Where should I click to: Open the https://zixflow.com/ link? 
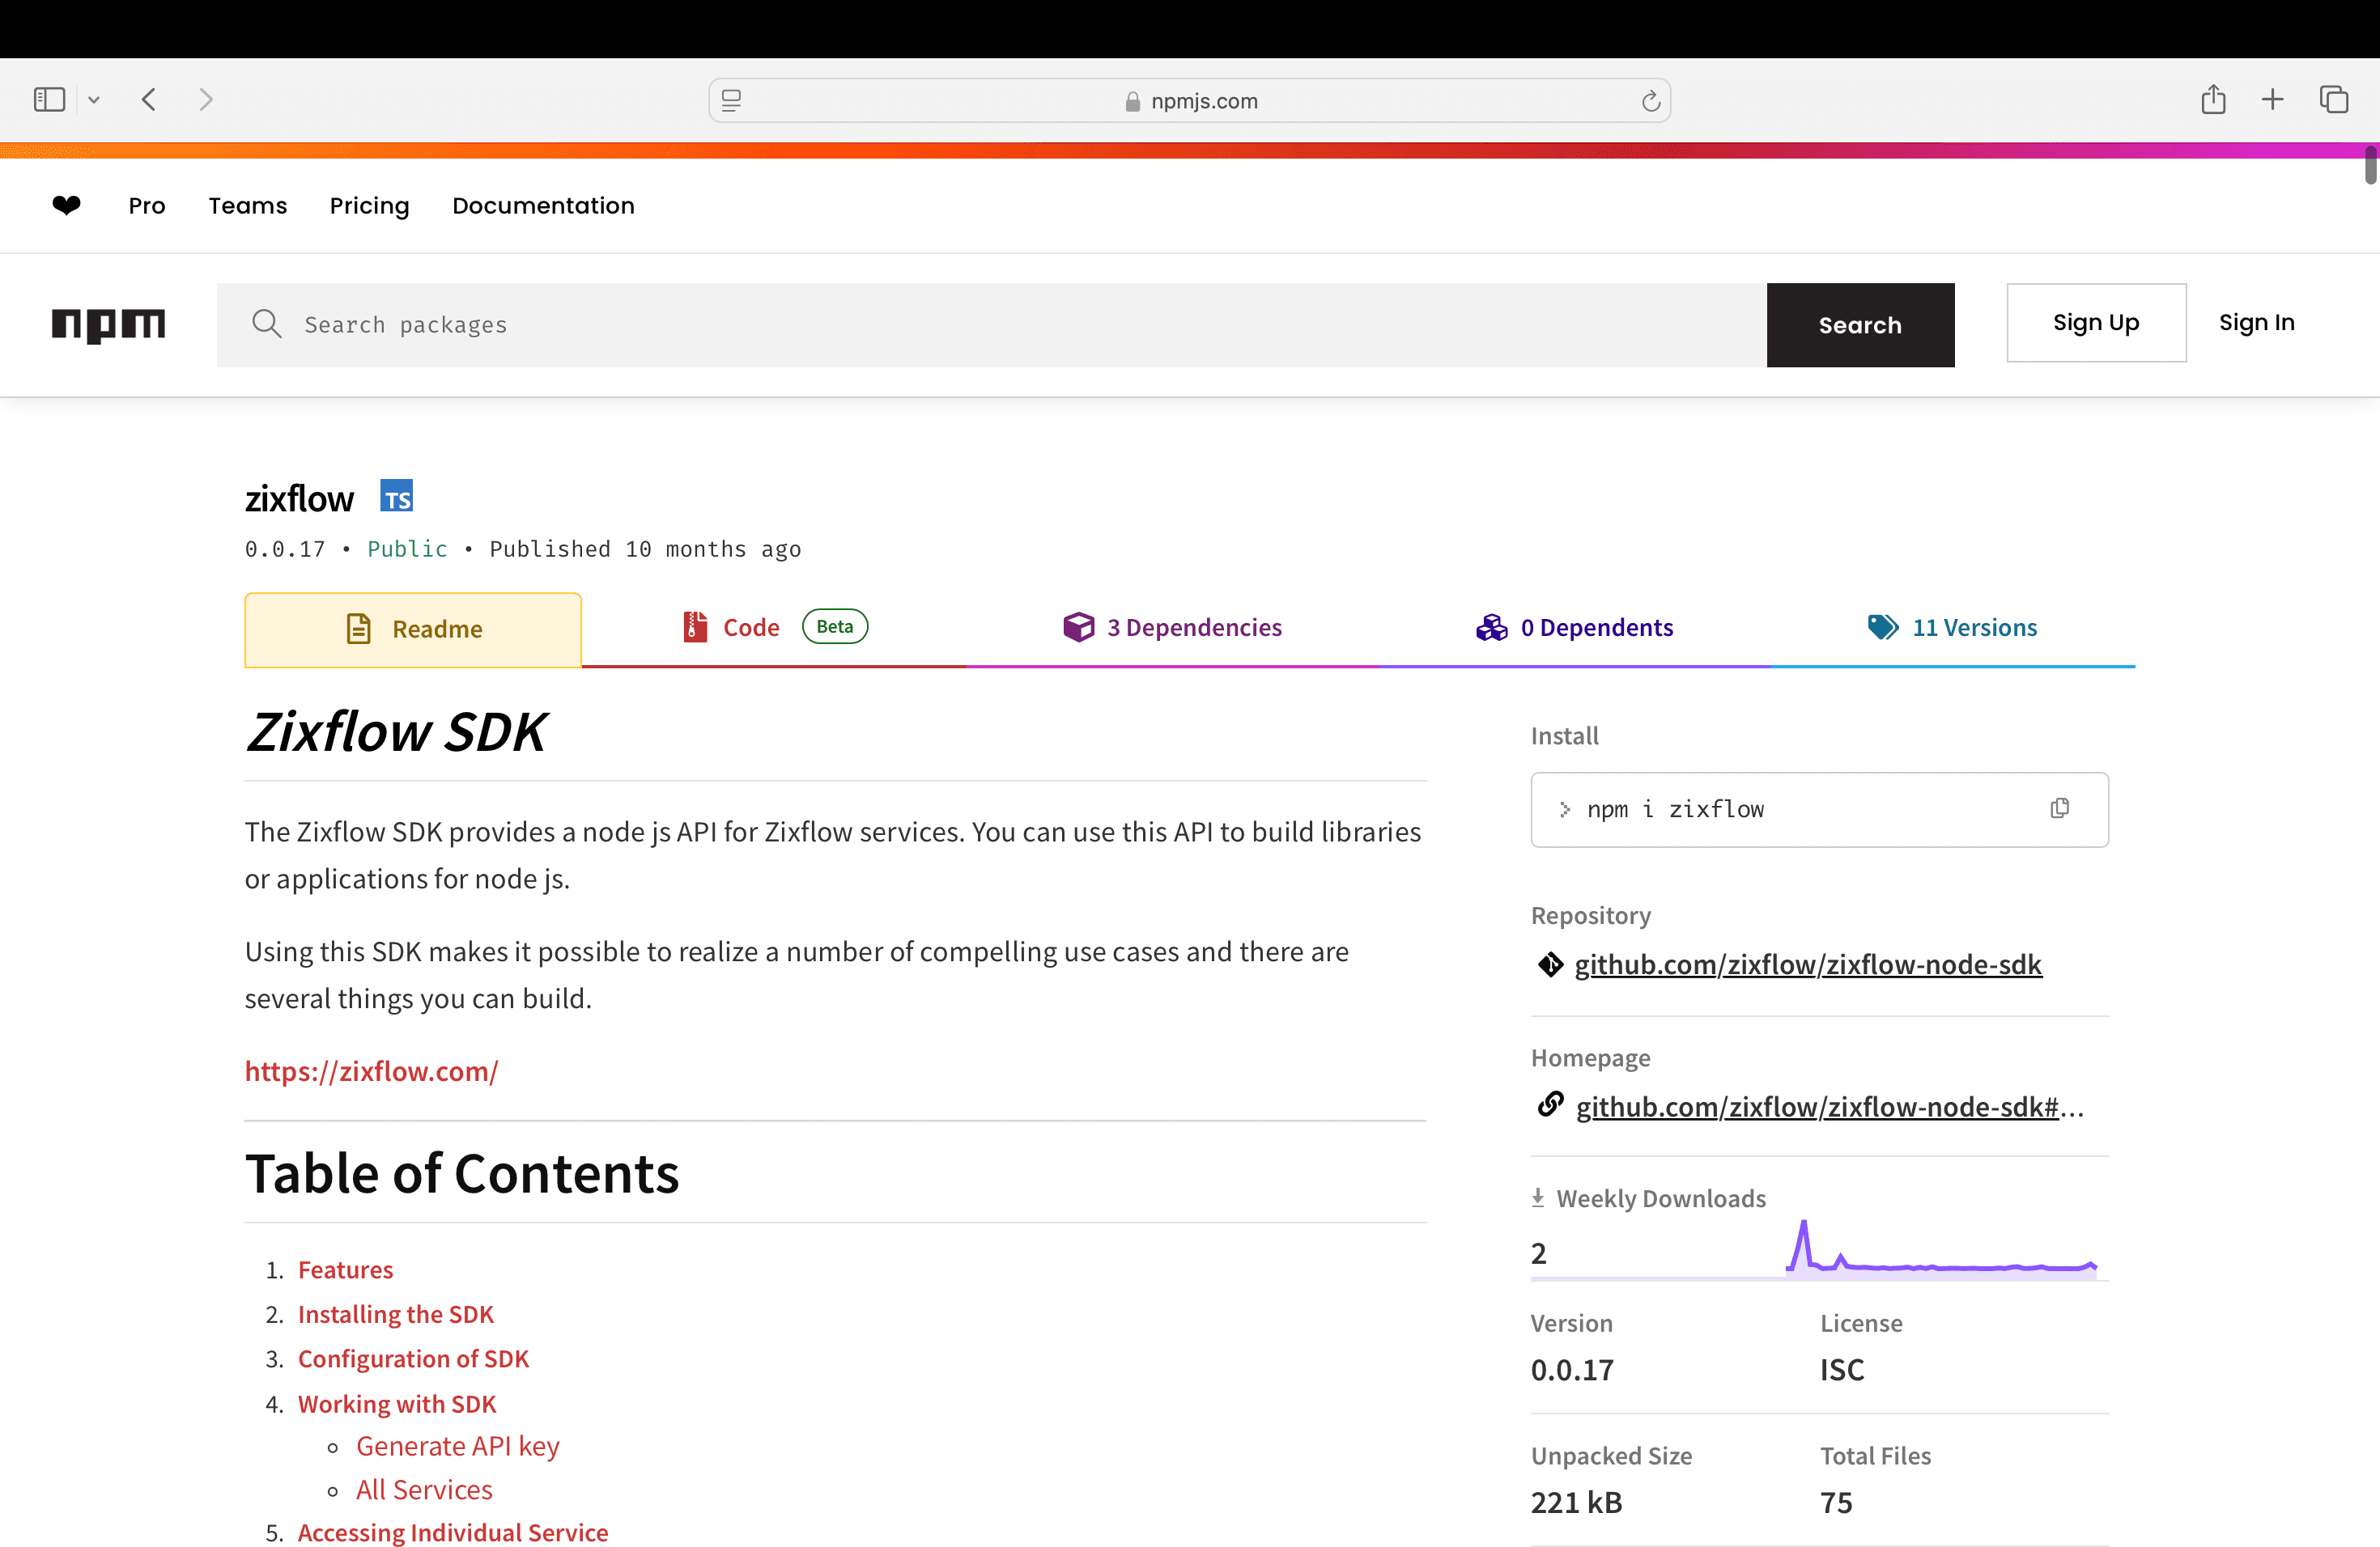(372, 1070)
